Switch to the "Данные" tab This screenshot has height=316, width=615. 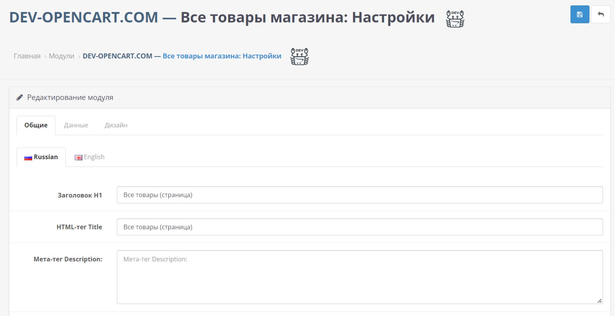76,125
